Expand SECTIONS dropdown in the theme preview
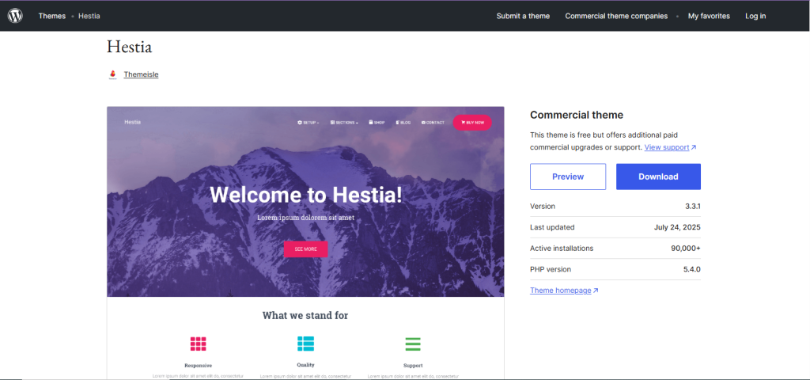 (x=345, y=123)
